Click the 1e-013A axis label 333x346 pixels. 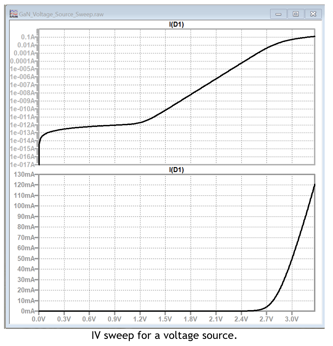22,133
